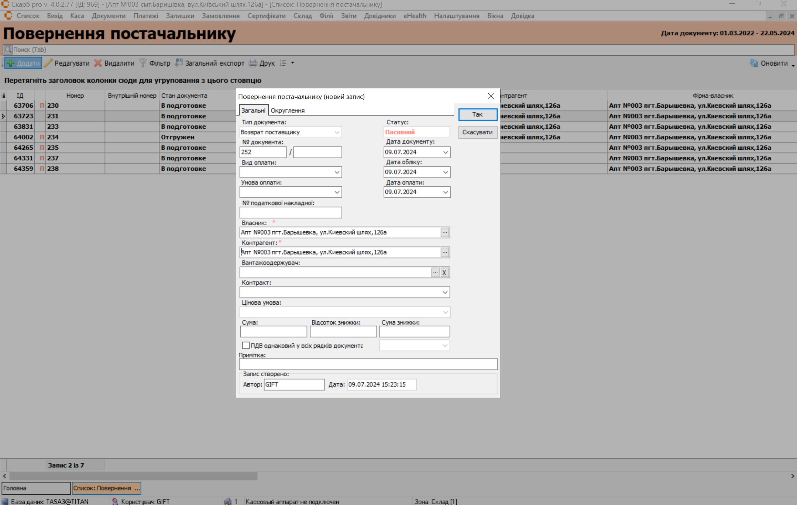Clear Вантажоодержувач with the X button
The width and height of the screenshot is (797, 505).
[444, 273]
